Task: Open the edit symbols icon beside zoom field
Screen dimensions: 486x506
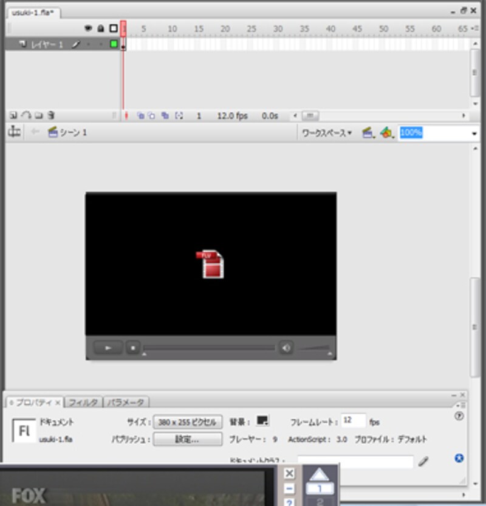Action: 386,133
